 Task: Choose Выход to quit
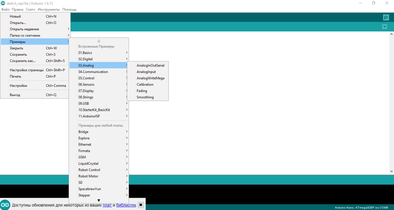coord(35,95)
